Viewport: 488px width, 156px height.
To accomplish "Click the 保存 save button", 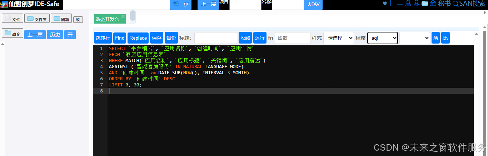I will pyautogui.click(x=156, y=38).
